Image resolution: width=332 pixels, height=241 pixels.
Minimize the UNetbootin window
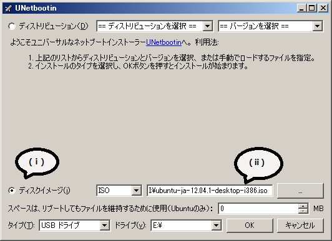[301, 8]
